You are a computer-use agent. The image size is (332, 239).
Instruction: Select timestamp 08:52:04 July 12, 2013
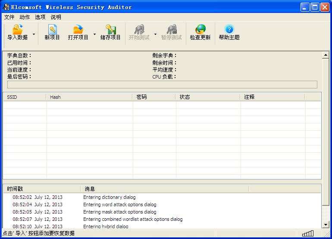38,204
